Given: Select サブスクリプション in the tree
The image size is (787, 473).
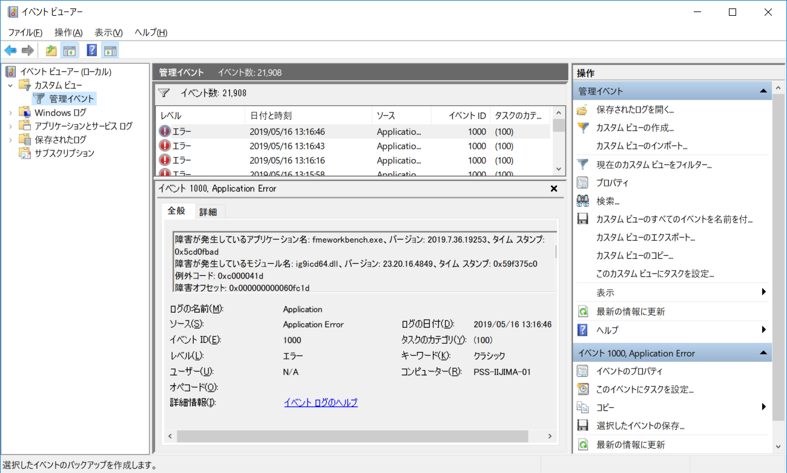Looking at the screenshot, I should click(64, 153).
